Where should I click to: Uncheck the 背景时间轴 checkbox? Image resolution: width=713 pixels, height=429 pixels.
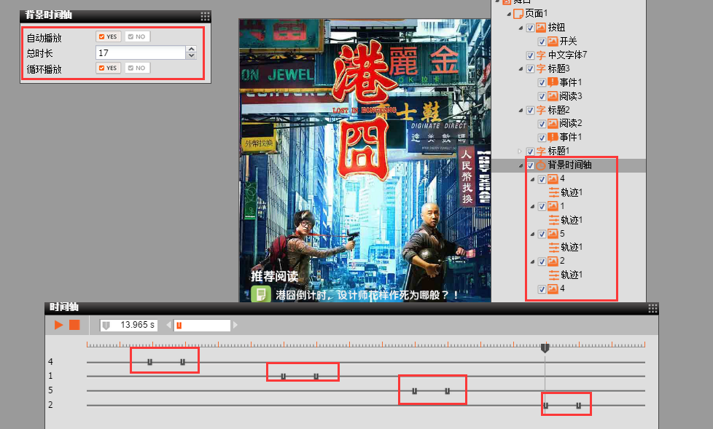(530, 165)
